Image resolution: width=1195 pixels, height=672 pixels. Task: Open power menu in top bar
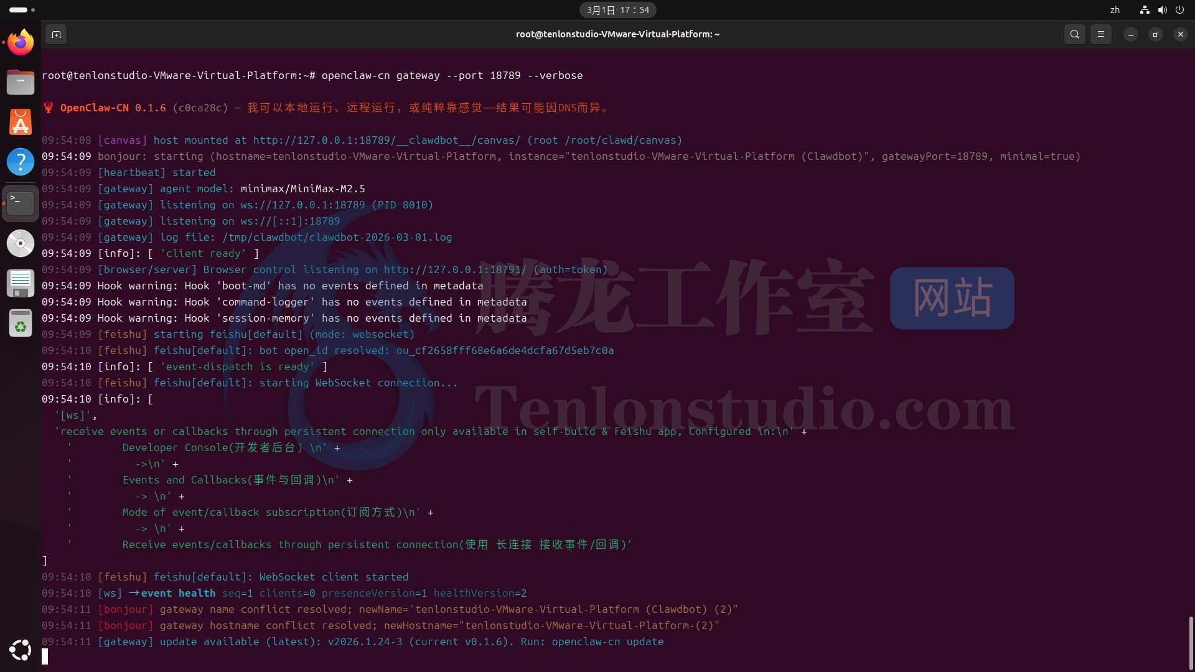1179,10
